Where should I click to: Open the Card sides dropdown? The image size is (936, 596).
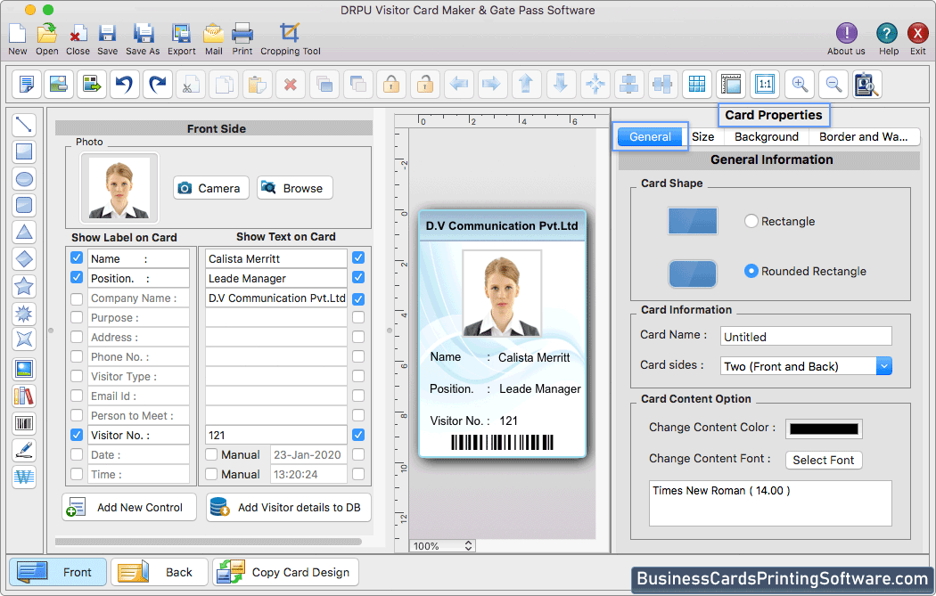pos(884,366)
